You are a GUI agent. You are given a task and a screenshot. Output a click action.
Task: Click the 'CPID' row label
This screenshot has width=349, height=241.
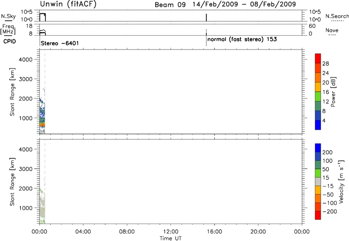point(10,41)
